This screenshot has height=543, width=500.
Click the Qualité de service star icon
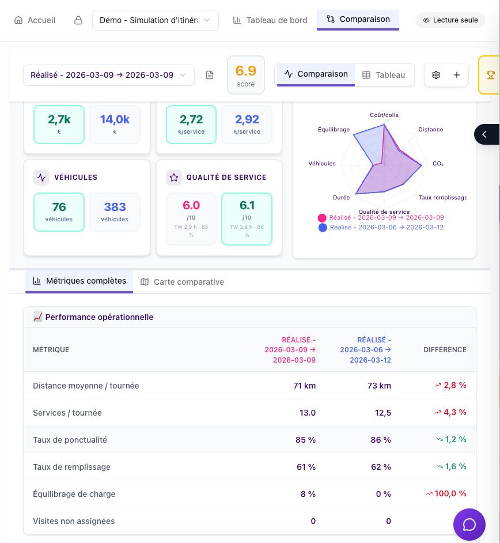[x=174, y=178]
